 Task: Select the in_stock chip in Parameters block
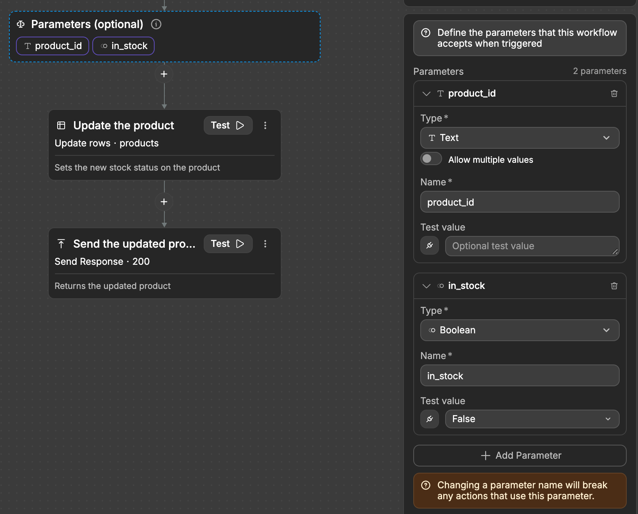tap(123, 46)
